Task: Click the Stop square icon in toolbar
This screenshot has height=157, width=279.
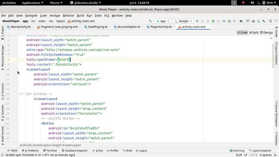Action: [x=235, y=21]
